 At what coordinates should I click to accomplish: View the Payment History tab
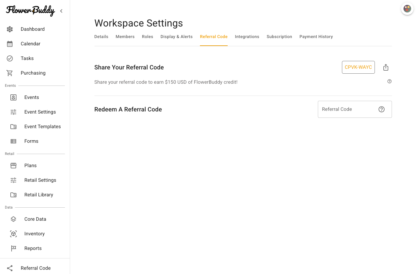(316, 37)
